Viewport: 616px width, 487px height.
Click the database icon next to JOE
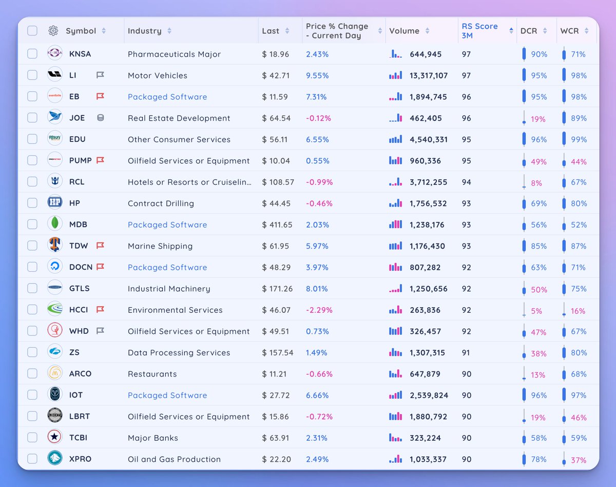pyautogui.click(x=100, y=118)
